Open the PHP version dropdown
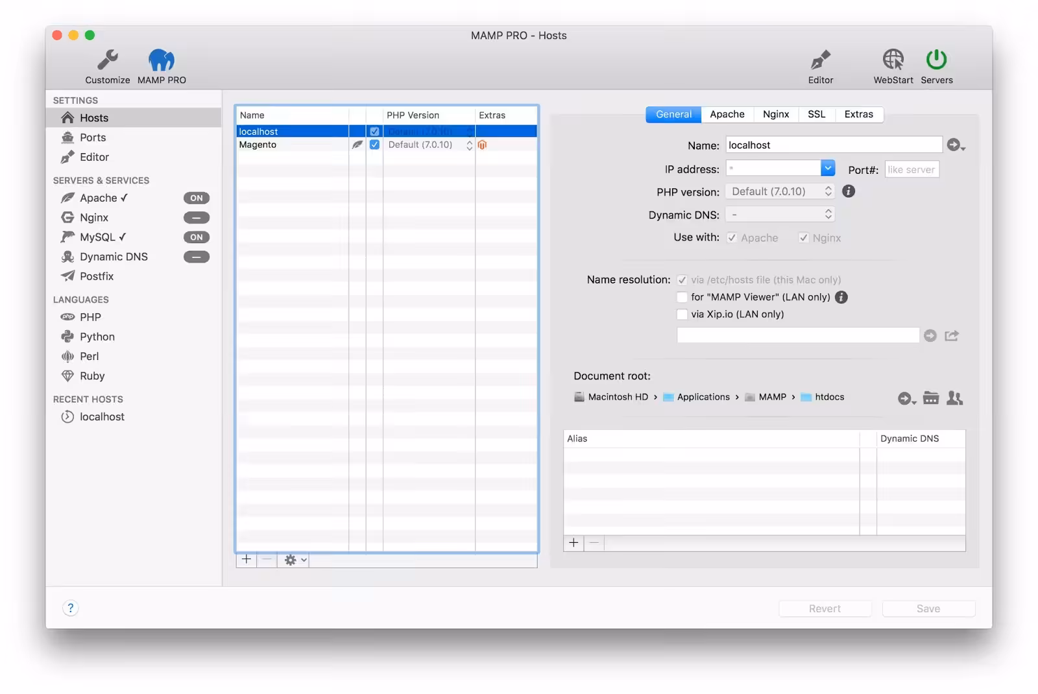The image size is (1038, 694). click(780, 191)
